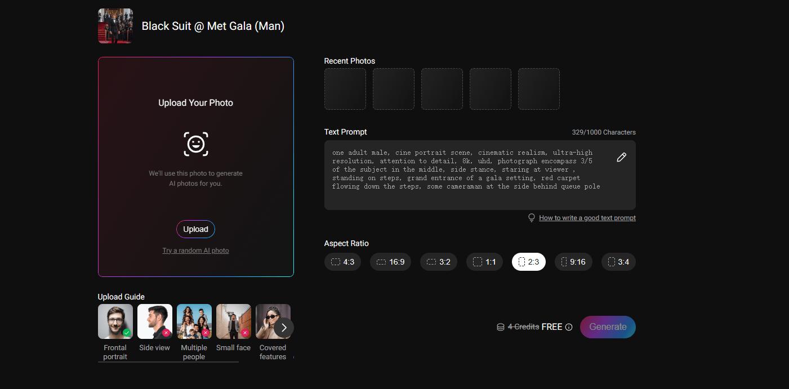Click the lightbulb icon beside prompt help
789x389 pixels.
(531, 218)
